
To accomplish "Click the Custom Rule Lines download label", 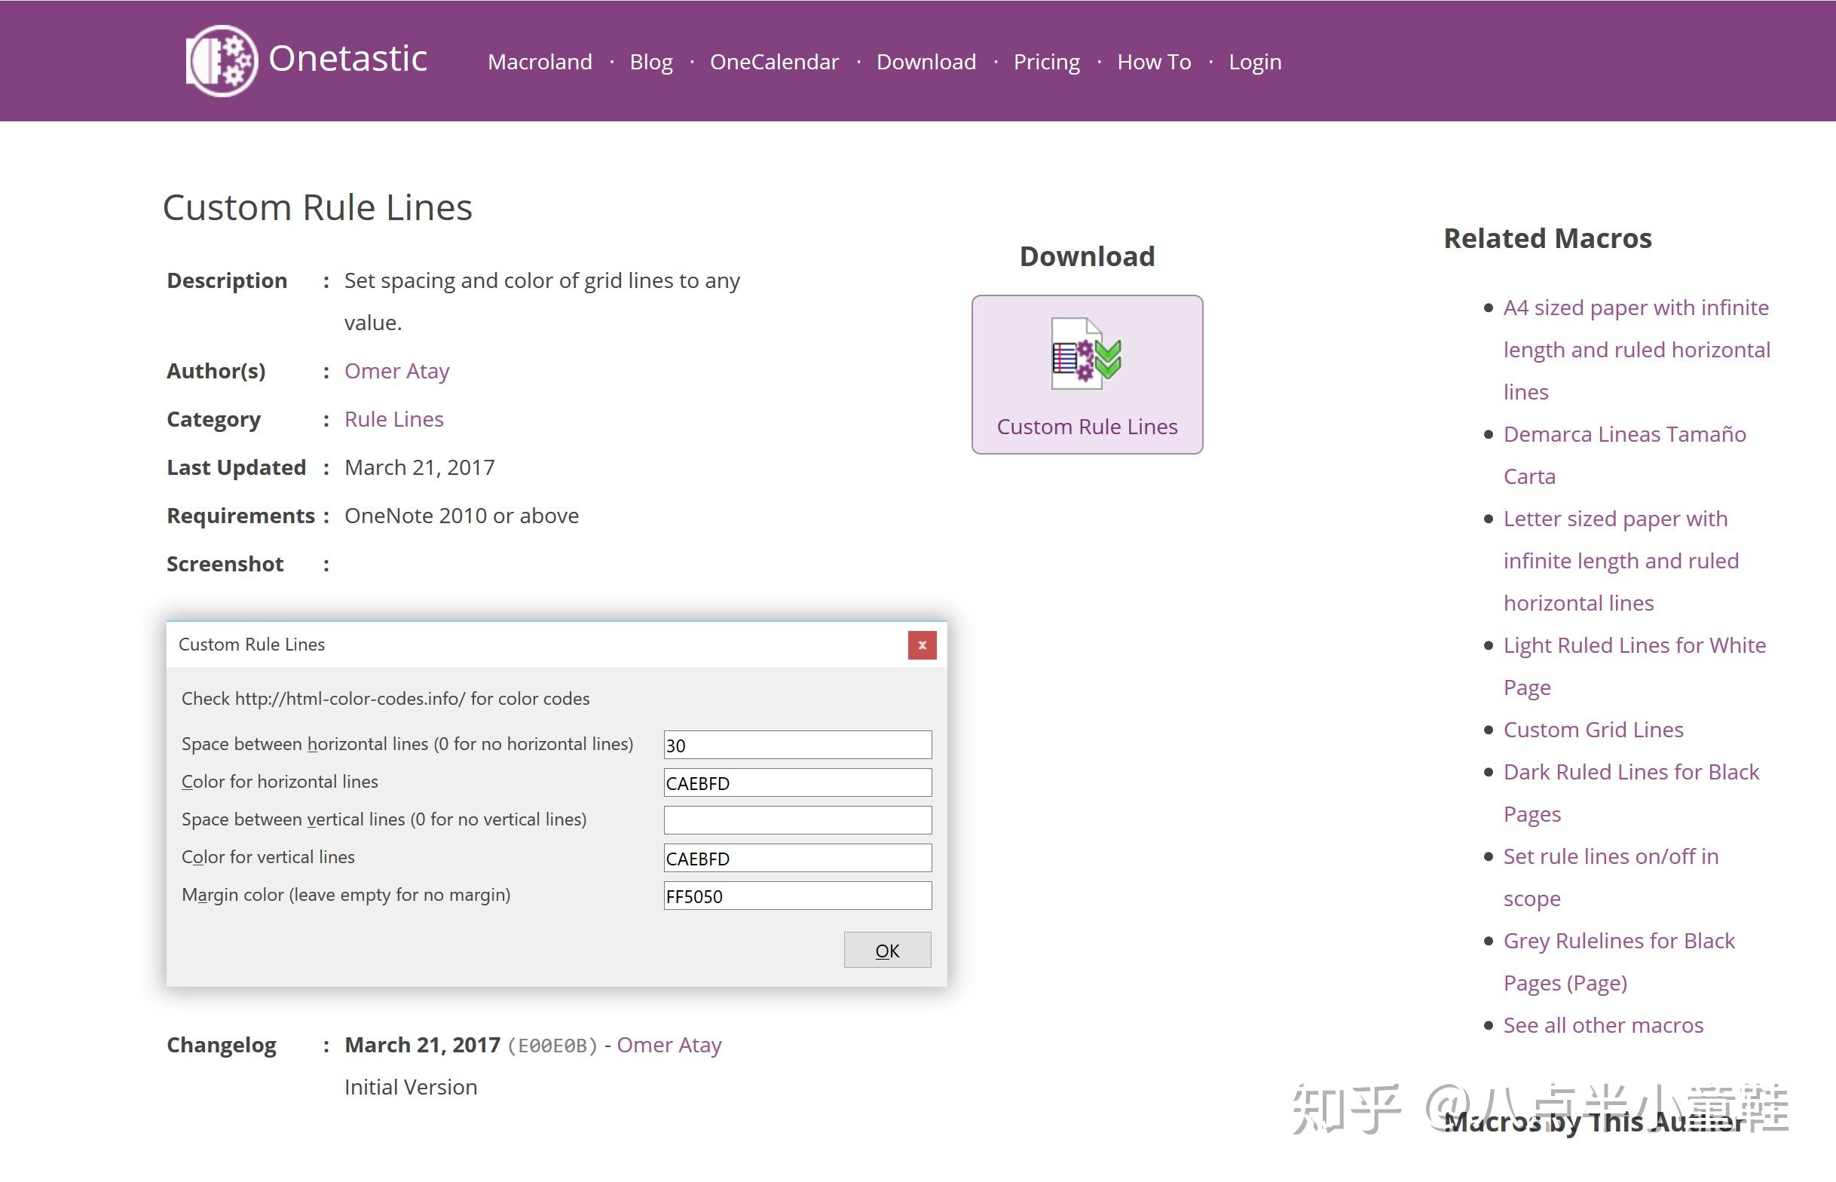I will coord(1086,427).
